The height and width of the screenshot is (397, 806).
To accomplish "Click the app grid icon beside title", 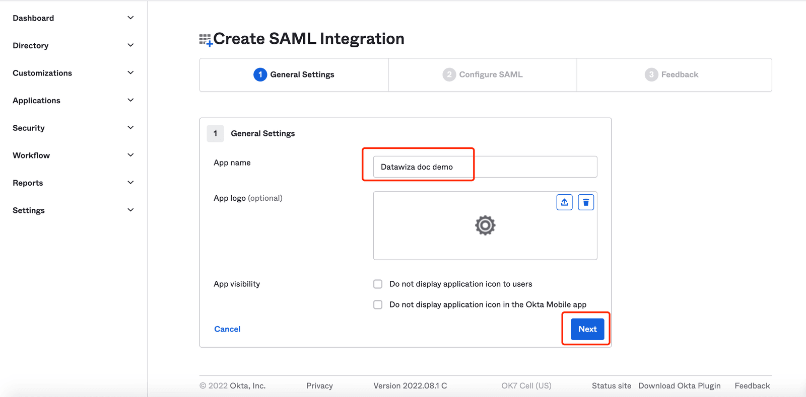I will (x=206, y=40).
